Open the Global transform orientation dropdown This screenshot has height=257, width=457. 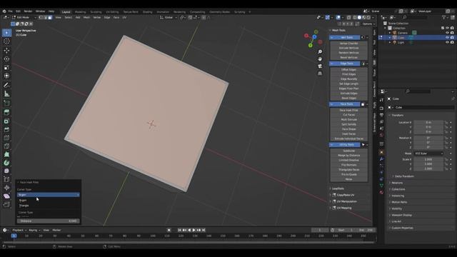[x=169, y=17]
